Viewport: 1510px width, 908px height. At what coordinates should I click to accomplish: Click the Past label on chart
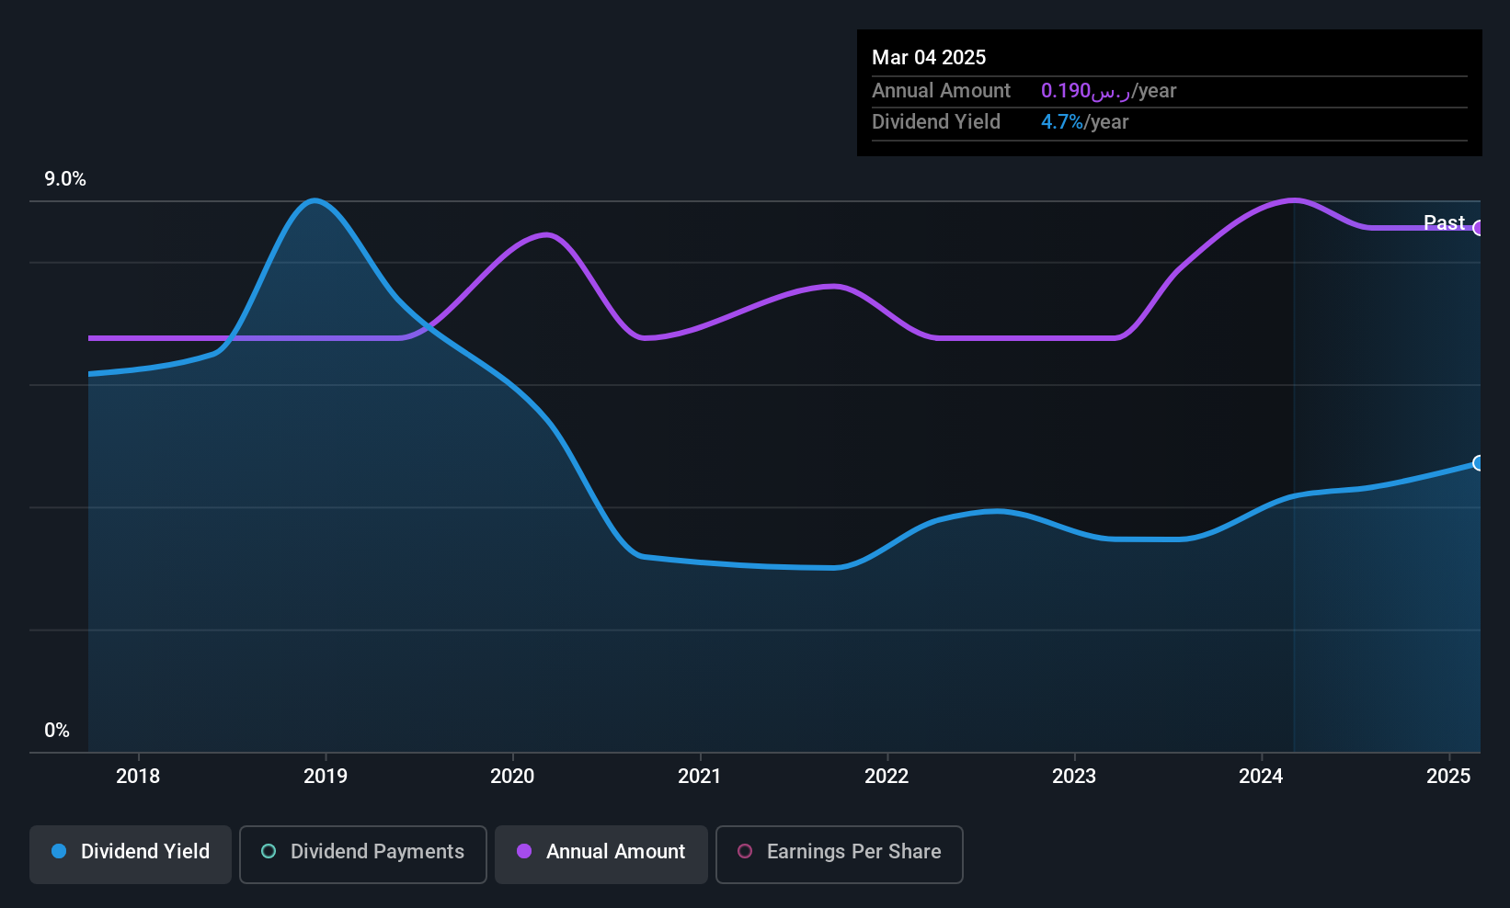tap(1444, 222)
